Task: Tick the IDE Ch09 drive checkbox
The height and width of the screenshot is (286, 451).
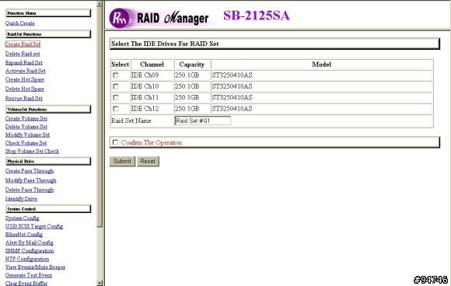Action: (x=116, y=75)
